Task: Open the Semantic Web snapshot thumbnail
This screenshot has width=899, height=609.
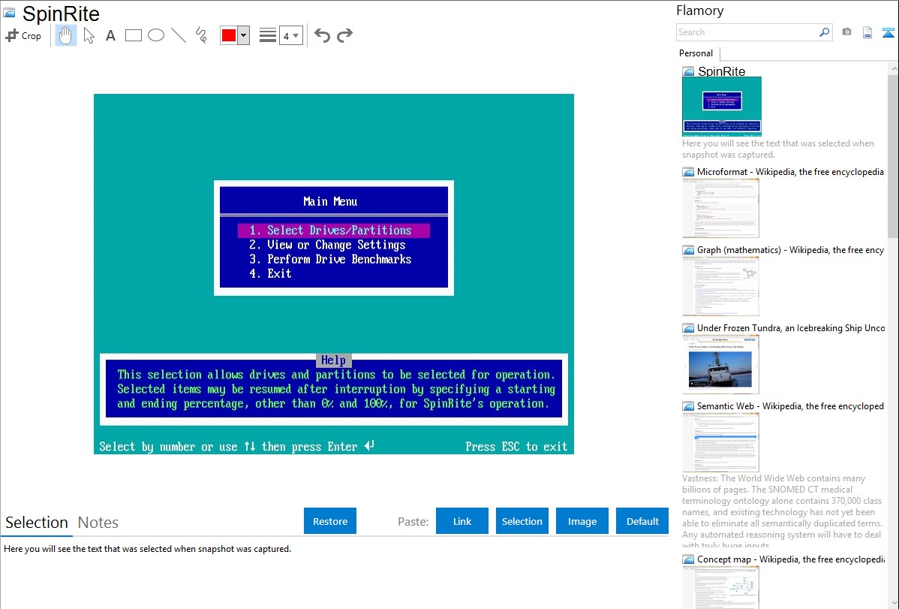Action: click(720, 442)
